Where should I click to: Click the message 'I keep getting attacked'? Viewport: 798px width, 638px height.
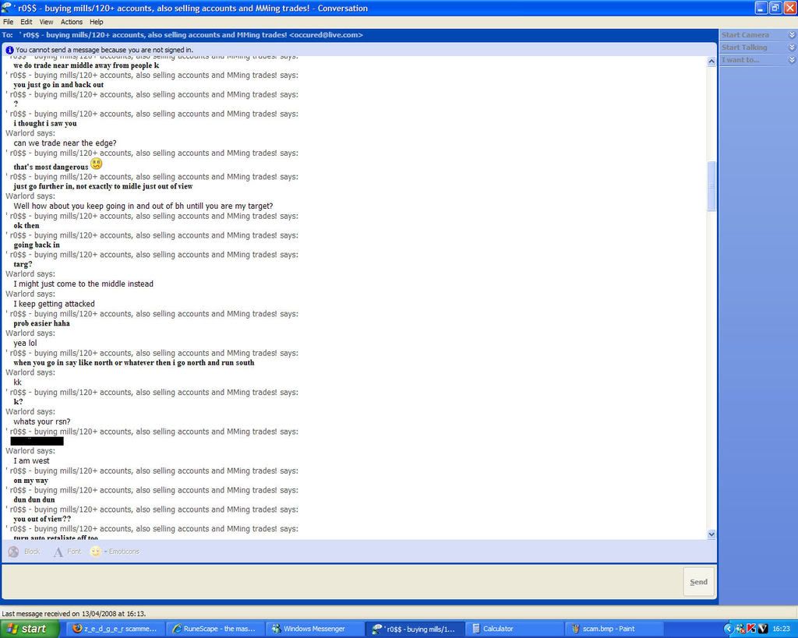[x=54, y=304]
